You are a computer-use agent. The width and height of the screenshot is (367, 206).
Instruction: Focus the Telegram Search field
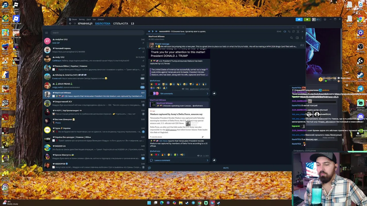point(97,33)
